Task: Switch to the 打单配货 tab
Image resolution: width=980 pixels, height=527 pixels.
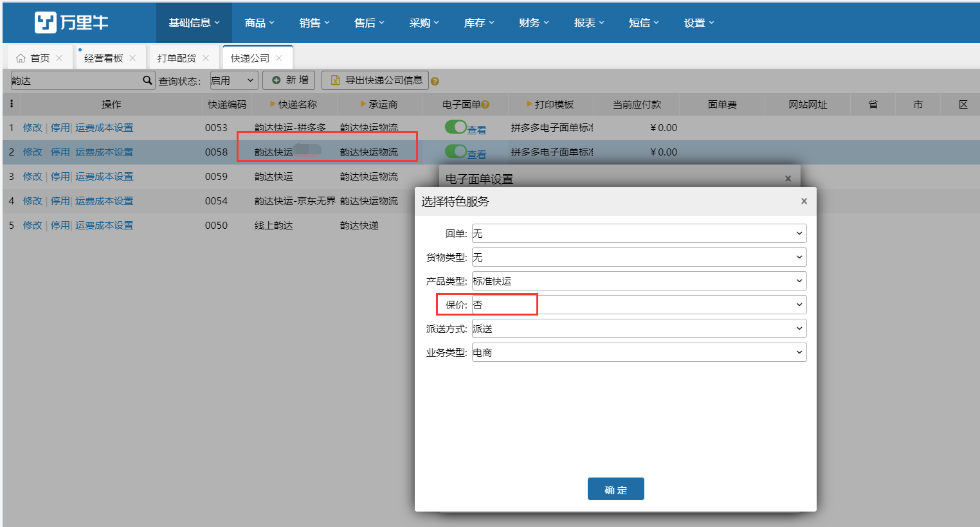Action: (177, 58)
